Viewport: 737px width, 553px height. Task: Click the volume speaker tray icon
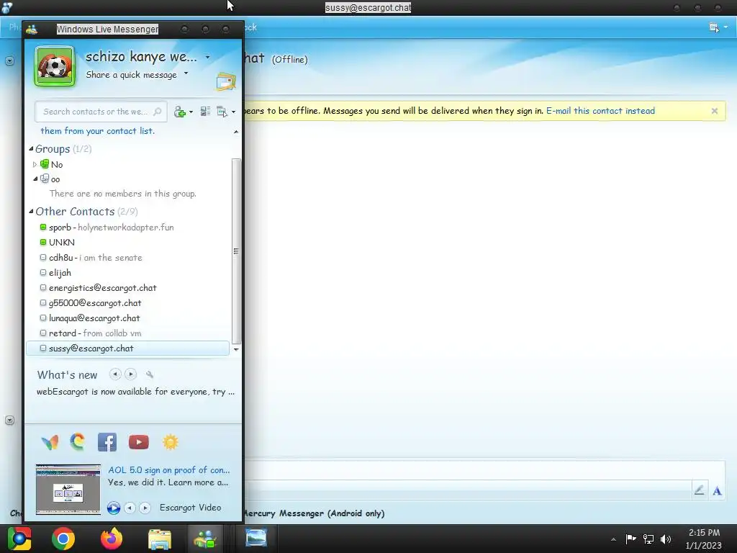[666, 539]
